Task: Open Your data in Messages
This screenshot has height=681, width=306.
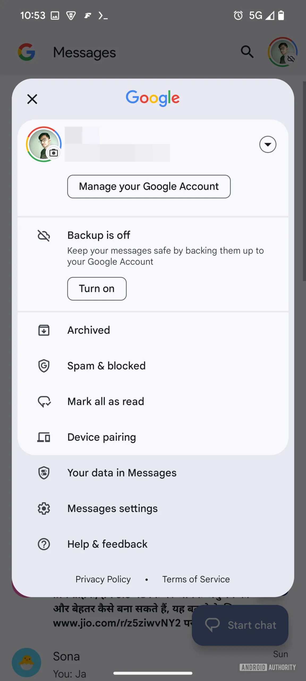Action: point(122,473)
